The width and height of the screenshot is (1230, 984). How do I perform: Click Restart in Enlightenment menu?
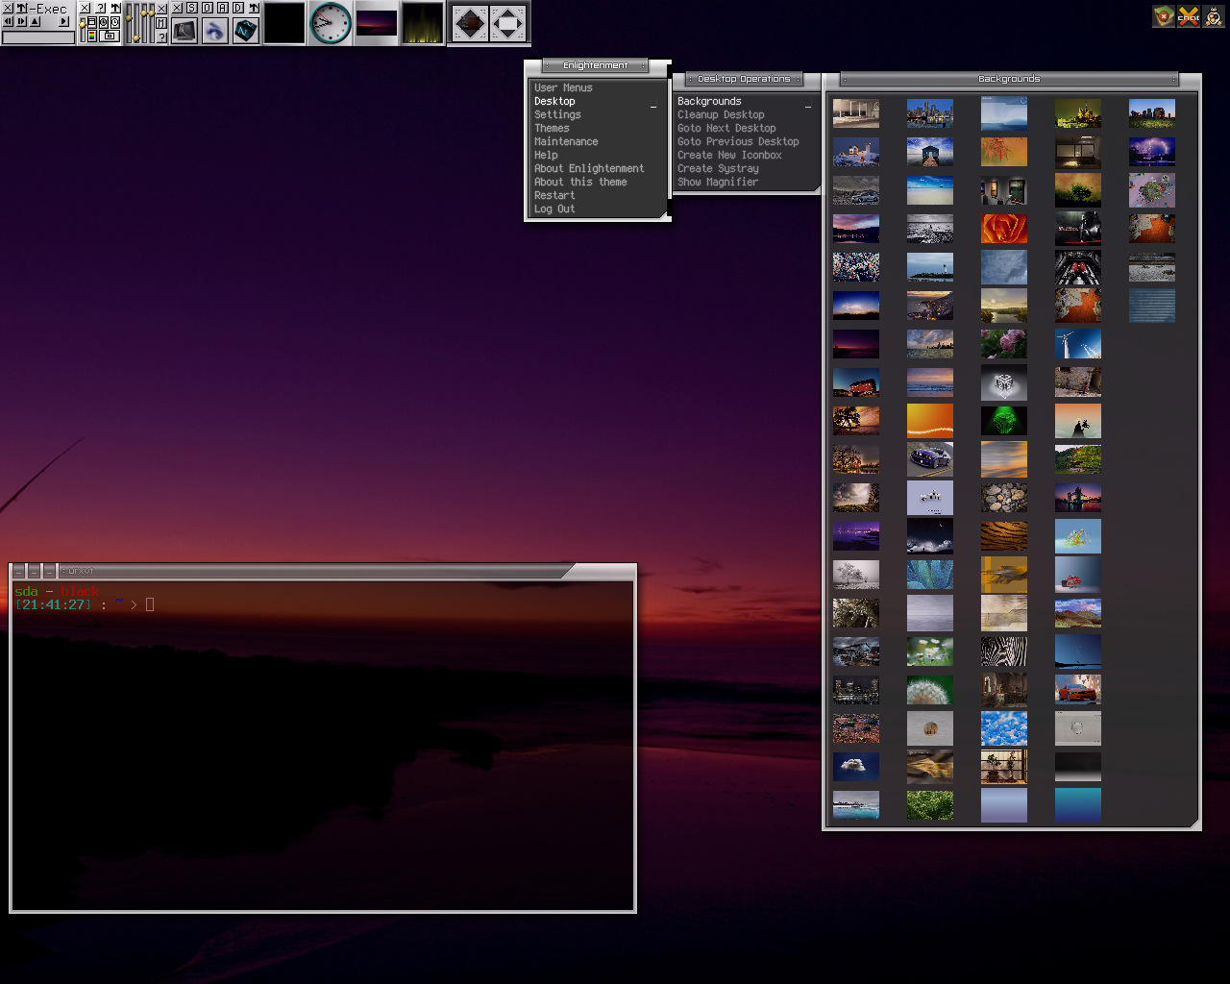pyautogui.click(x=554, y=195)
